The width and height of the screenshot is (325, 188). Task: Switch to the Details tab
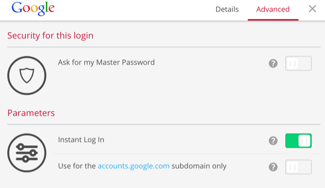[227, 9]
